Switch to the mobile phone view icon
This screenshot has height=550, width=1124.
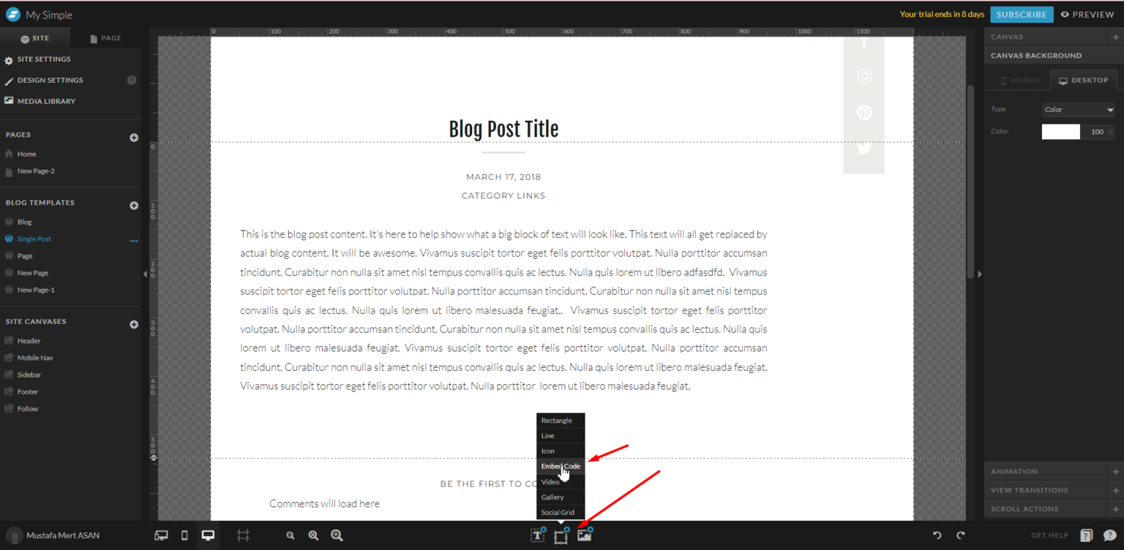click(184, 535)
